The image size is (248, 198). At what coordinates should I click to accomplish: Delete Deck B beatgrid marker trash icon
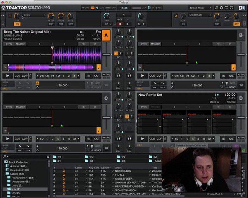227,83
